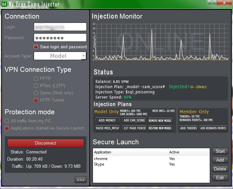Click the Member Only plan heading
This screenshot has height=189, width=233.
coord(194,112)
